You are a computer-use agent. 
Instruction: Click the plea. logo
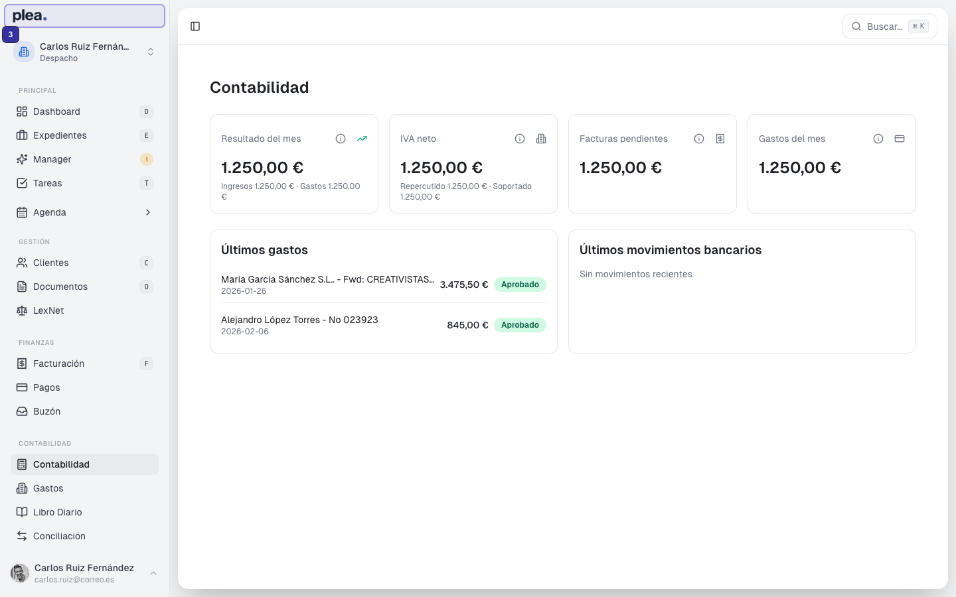30,16
